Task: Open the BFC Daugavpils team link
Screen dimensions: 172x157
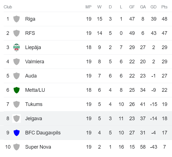Action: click(x=43, y=133)
